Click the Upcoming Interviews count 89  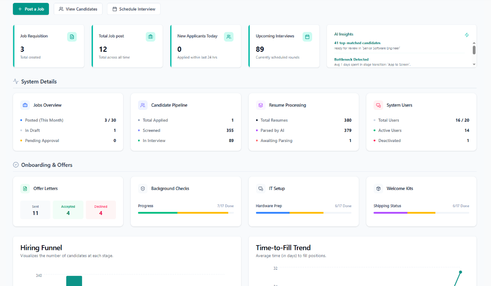pos(260,49)
